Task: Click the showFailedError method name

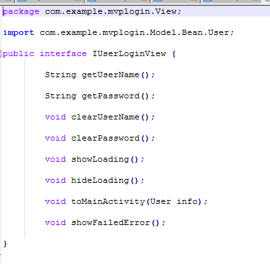Action: pos(111,222)
